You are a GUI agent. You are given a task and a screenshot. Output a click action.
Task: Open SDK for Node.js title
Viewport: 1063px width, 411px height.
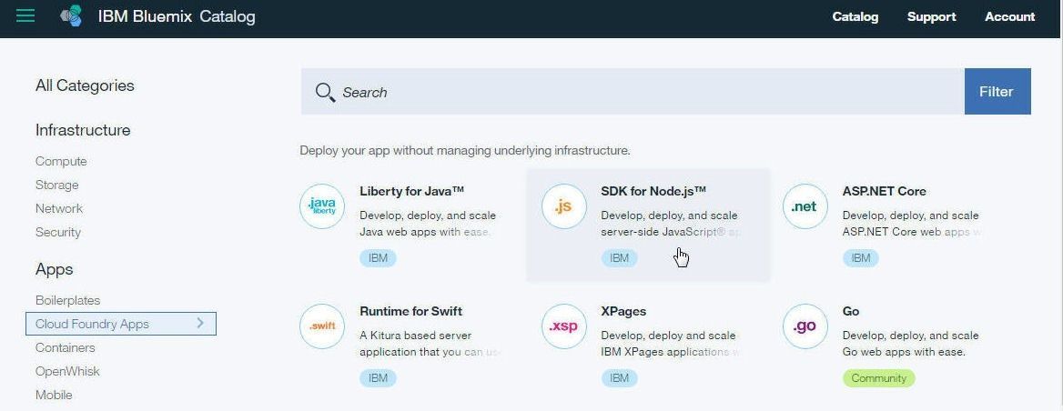coord(653,191)
